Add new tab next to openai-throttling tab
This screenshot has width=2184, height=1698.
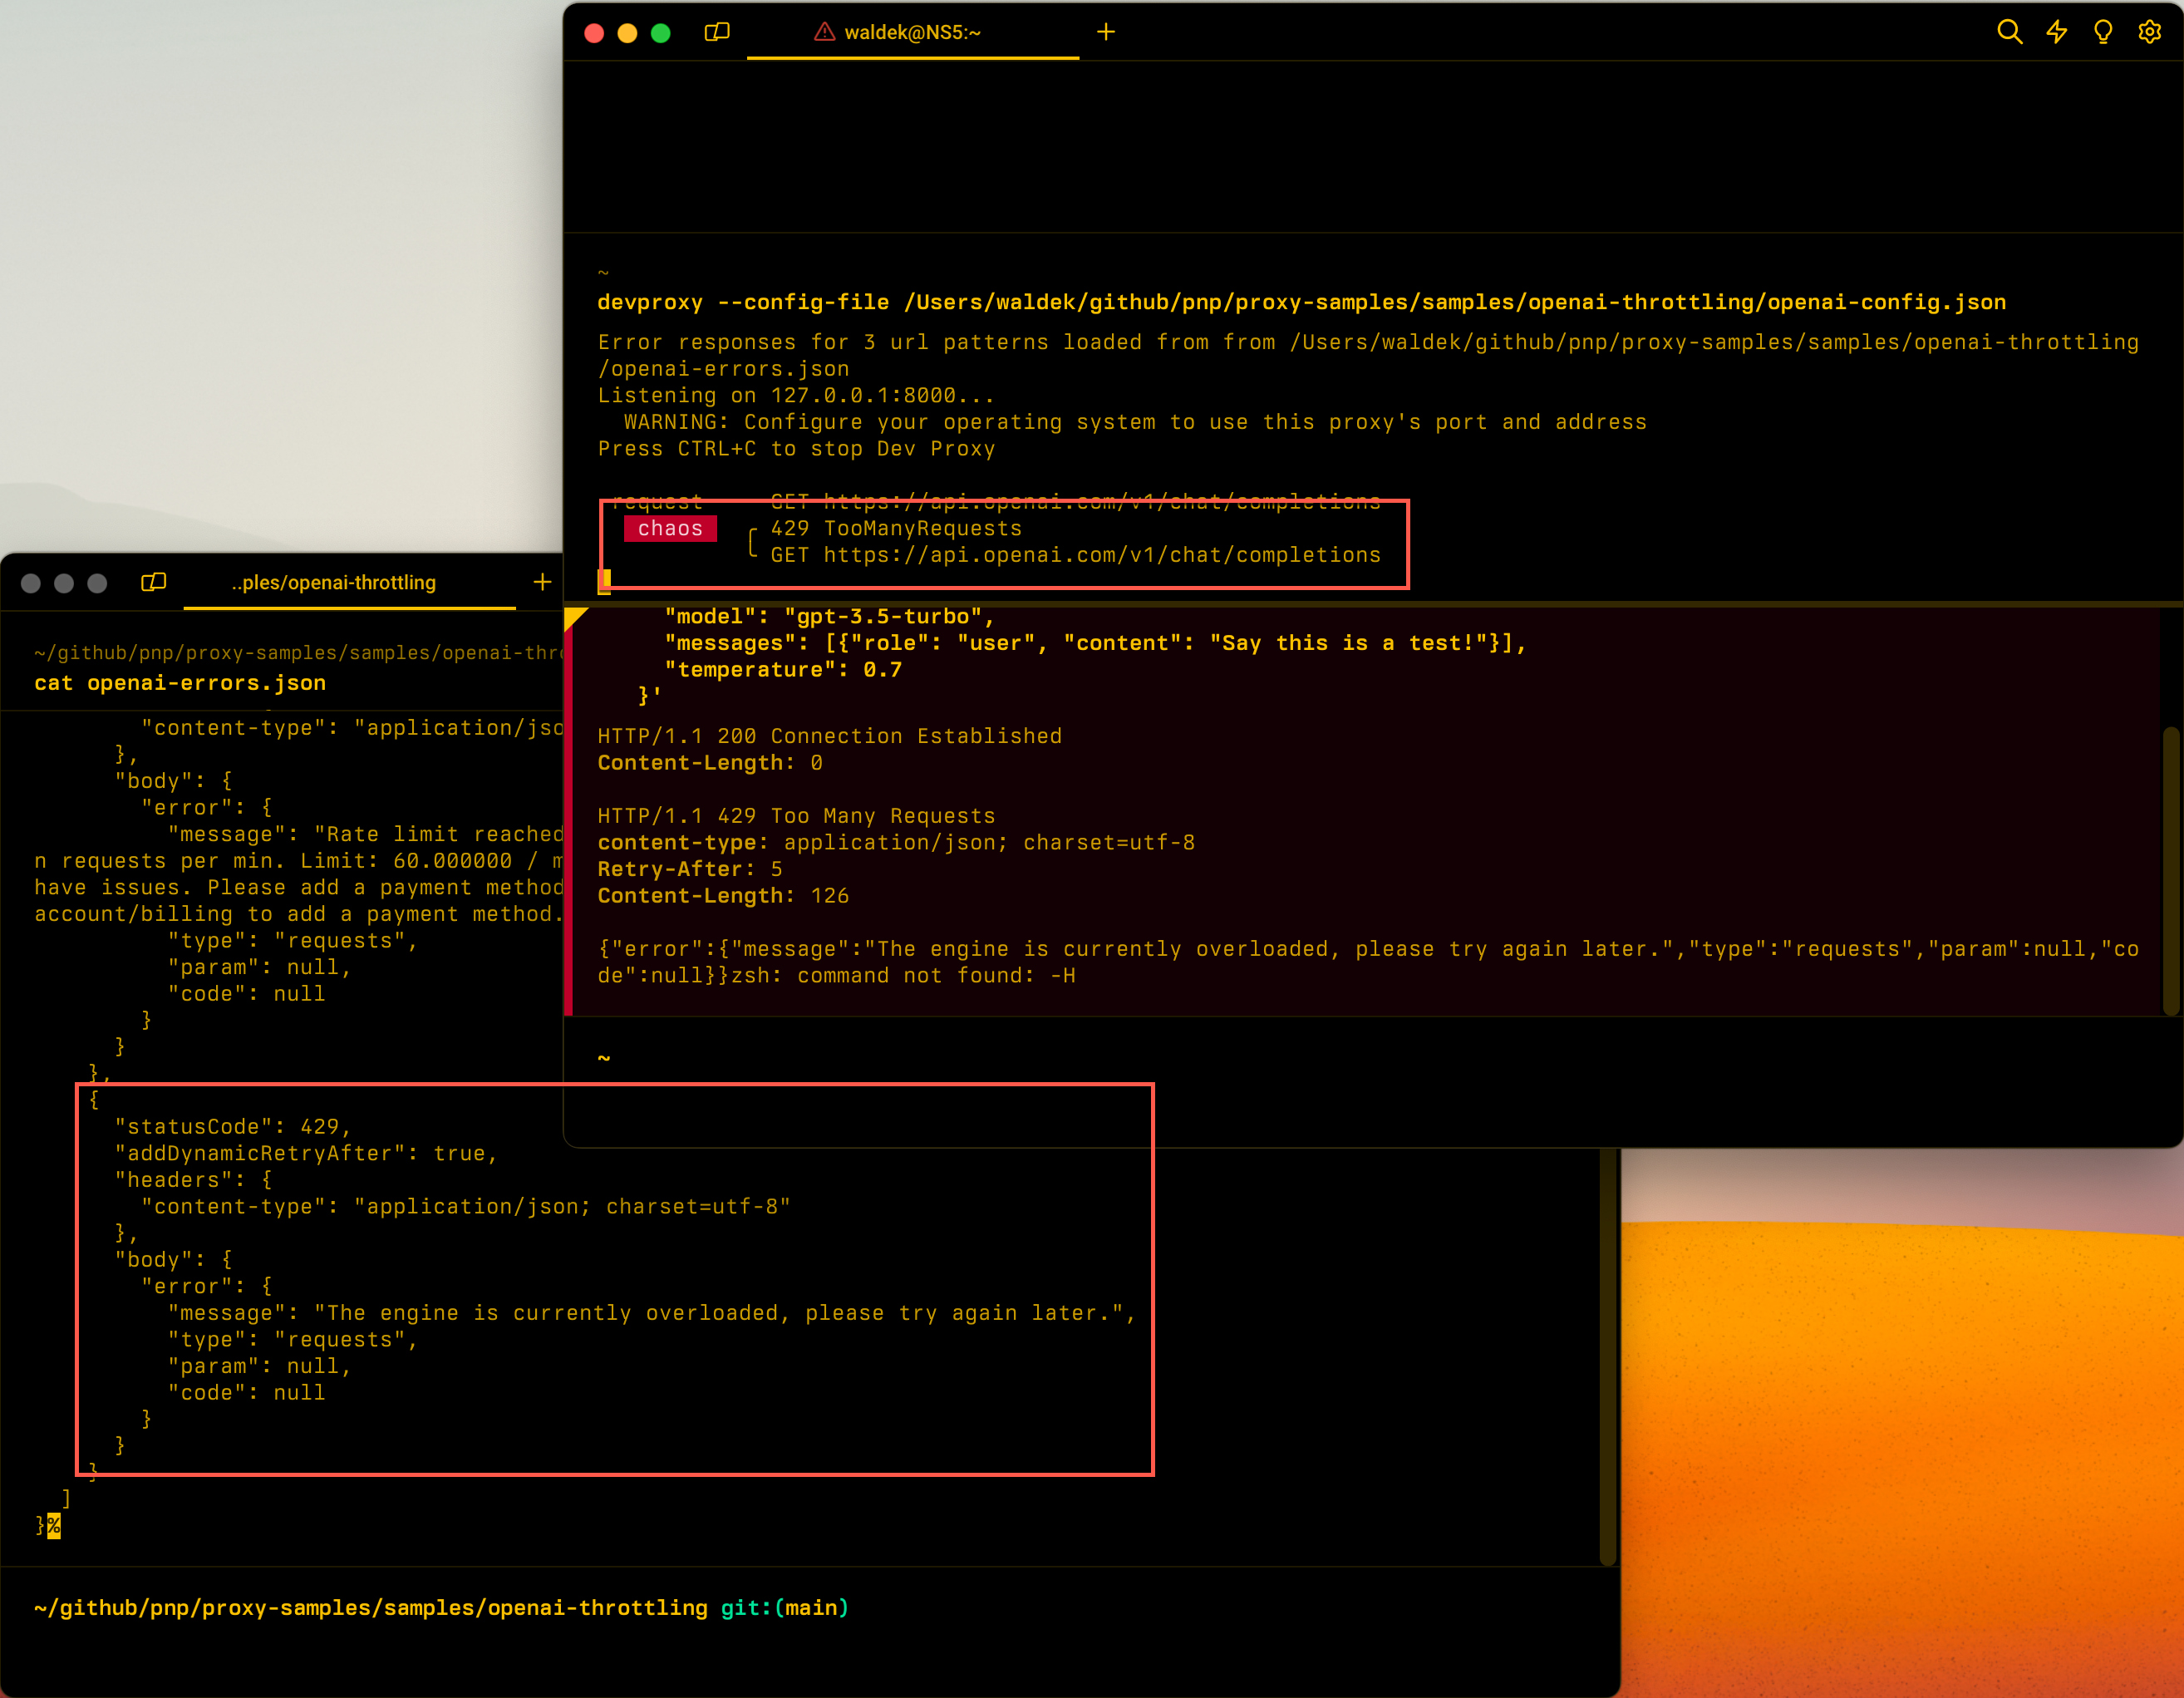pos(542,582)
